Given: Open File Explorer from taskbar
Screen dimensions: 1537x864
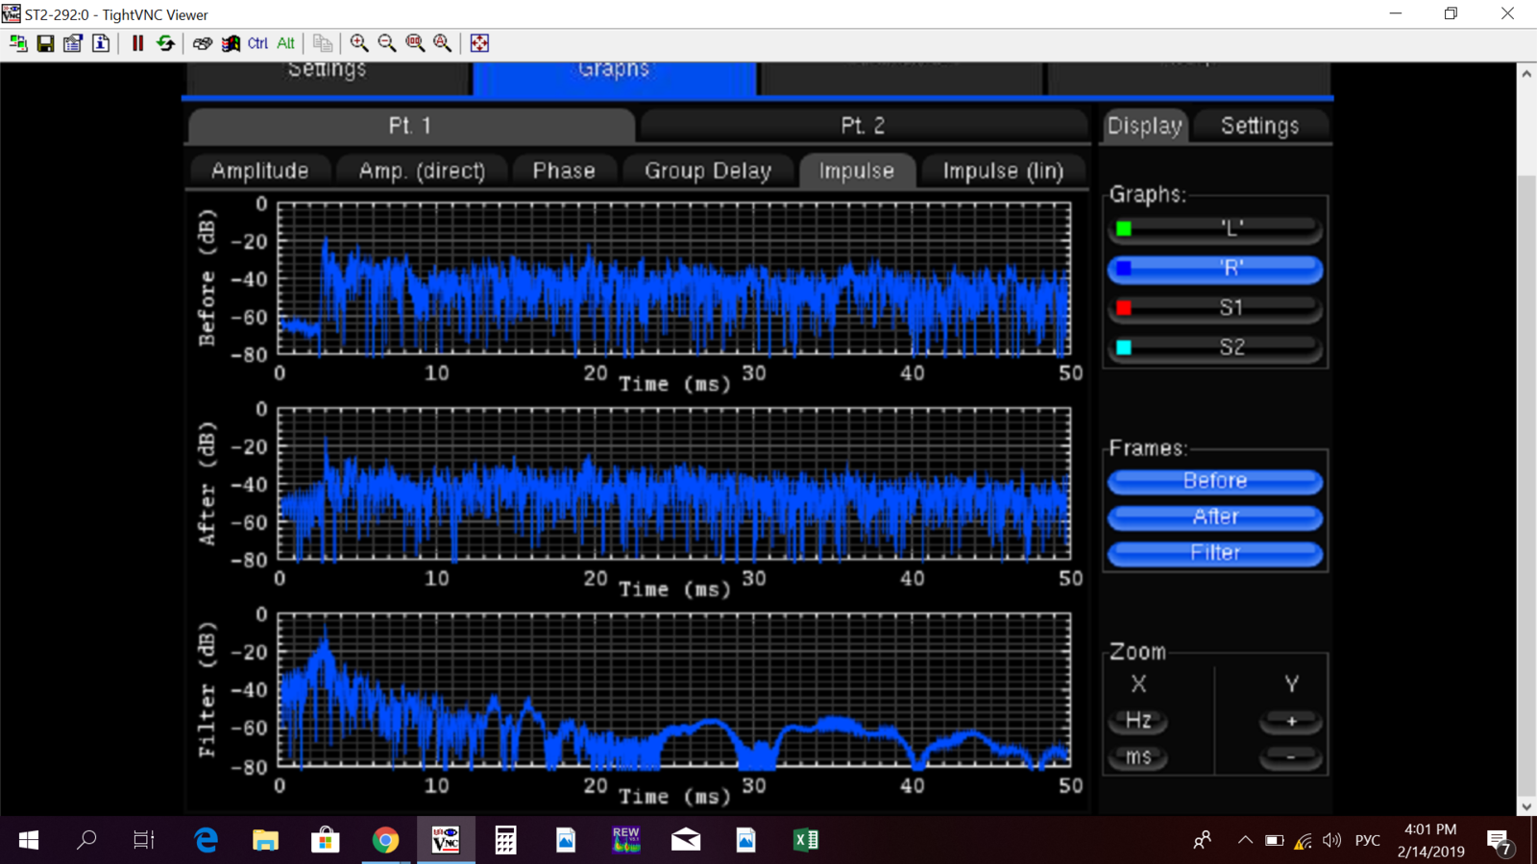Looking at the screenshot, I should click(265, 840).
